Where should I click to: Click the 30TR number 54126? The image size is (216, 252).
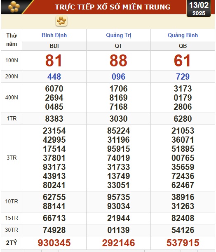click(x=183, y=230)
